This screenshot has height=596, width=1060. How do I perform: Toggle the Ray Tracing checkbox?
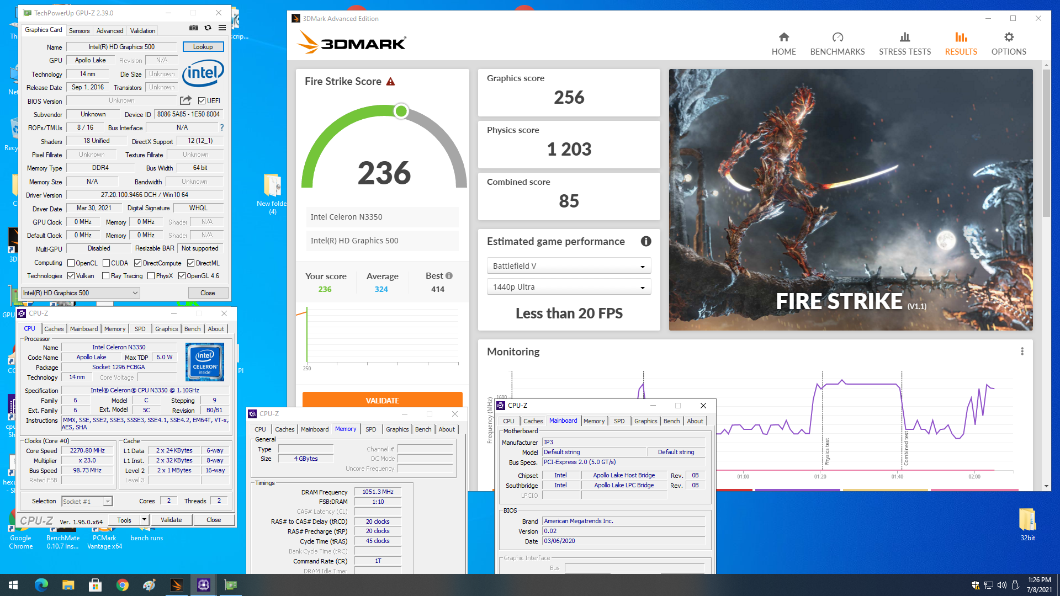click(105, 276)
